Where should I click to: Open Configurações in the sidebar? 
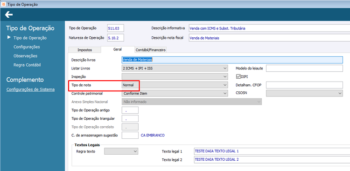pyautogui.click(x=27, y=47)
